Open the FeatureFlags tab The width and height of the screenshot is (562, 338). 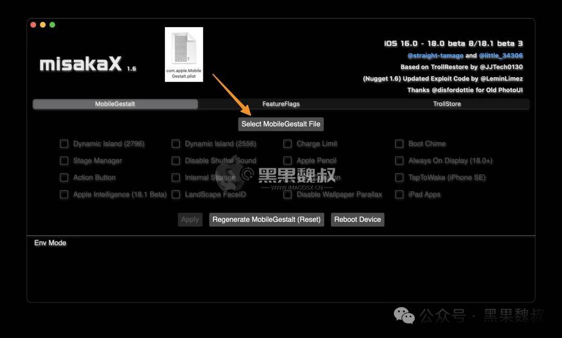tap(281, 104)
